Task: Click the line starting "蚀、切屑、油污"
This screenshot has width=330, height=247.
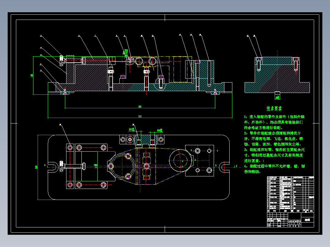Action: (273, 144)
